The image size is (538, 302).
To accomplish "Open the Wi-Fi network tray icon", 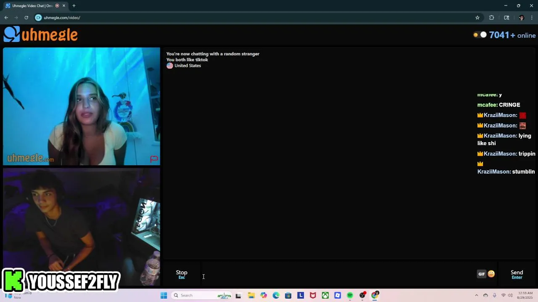I will [503, 295].
